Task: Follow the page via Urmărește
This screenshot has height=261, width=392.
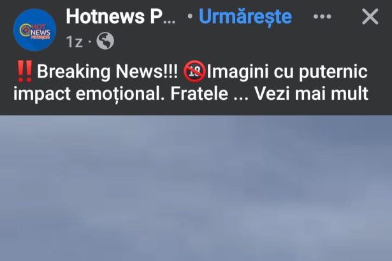Action: tap(245, 17)
